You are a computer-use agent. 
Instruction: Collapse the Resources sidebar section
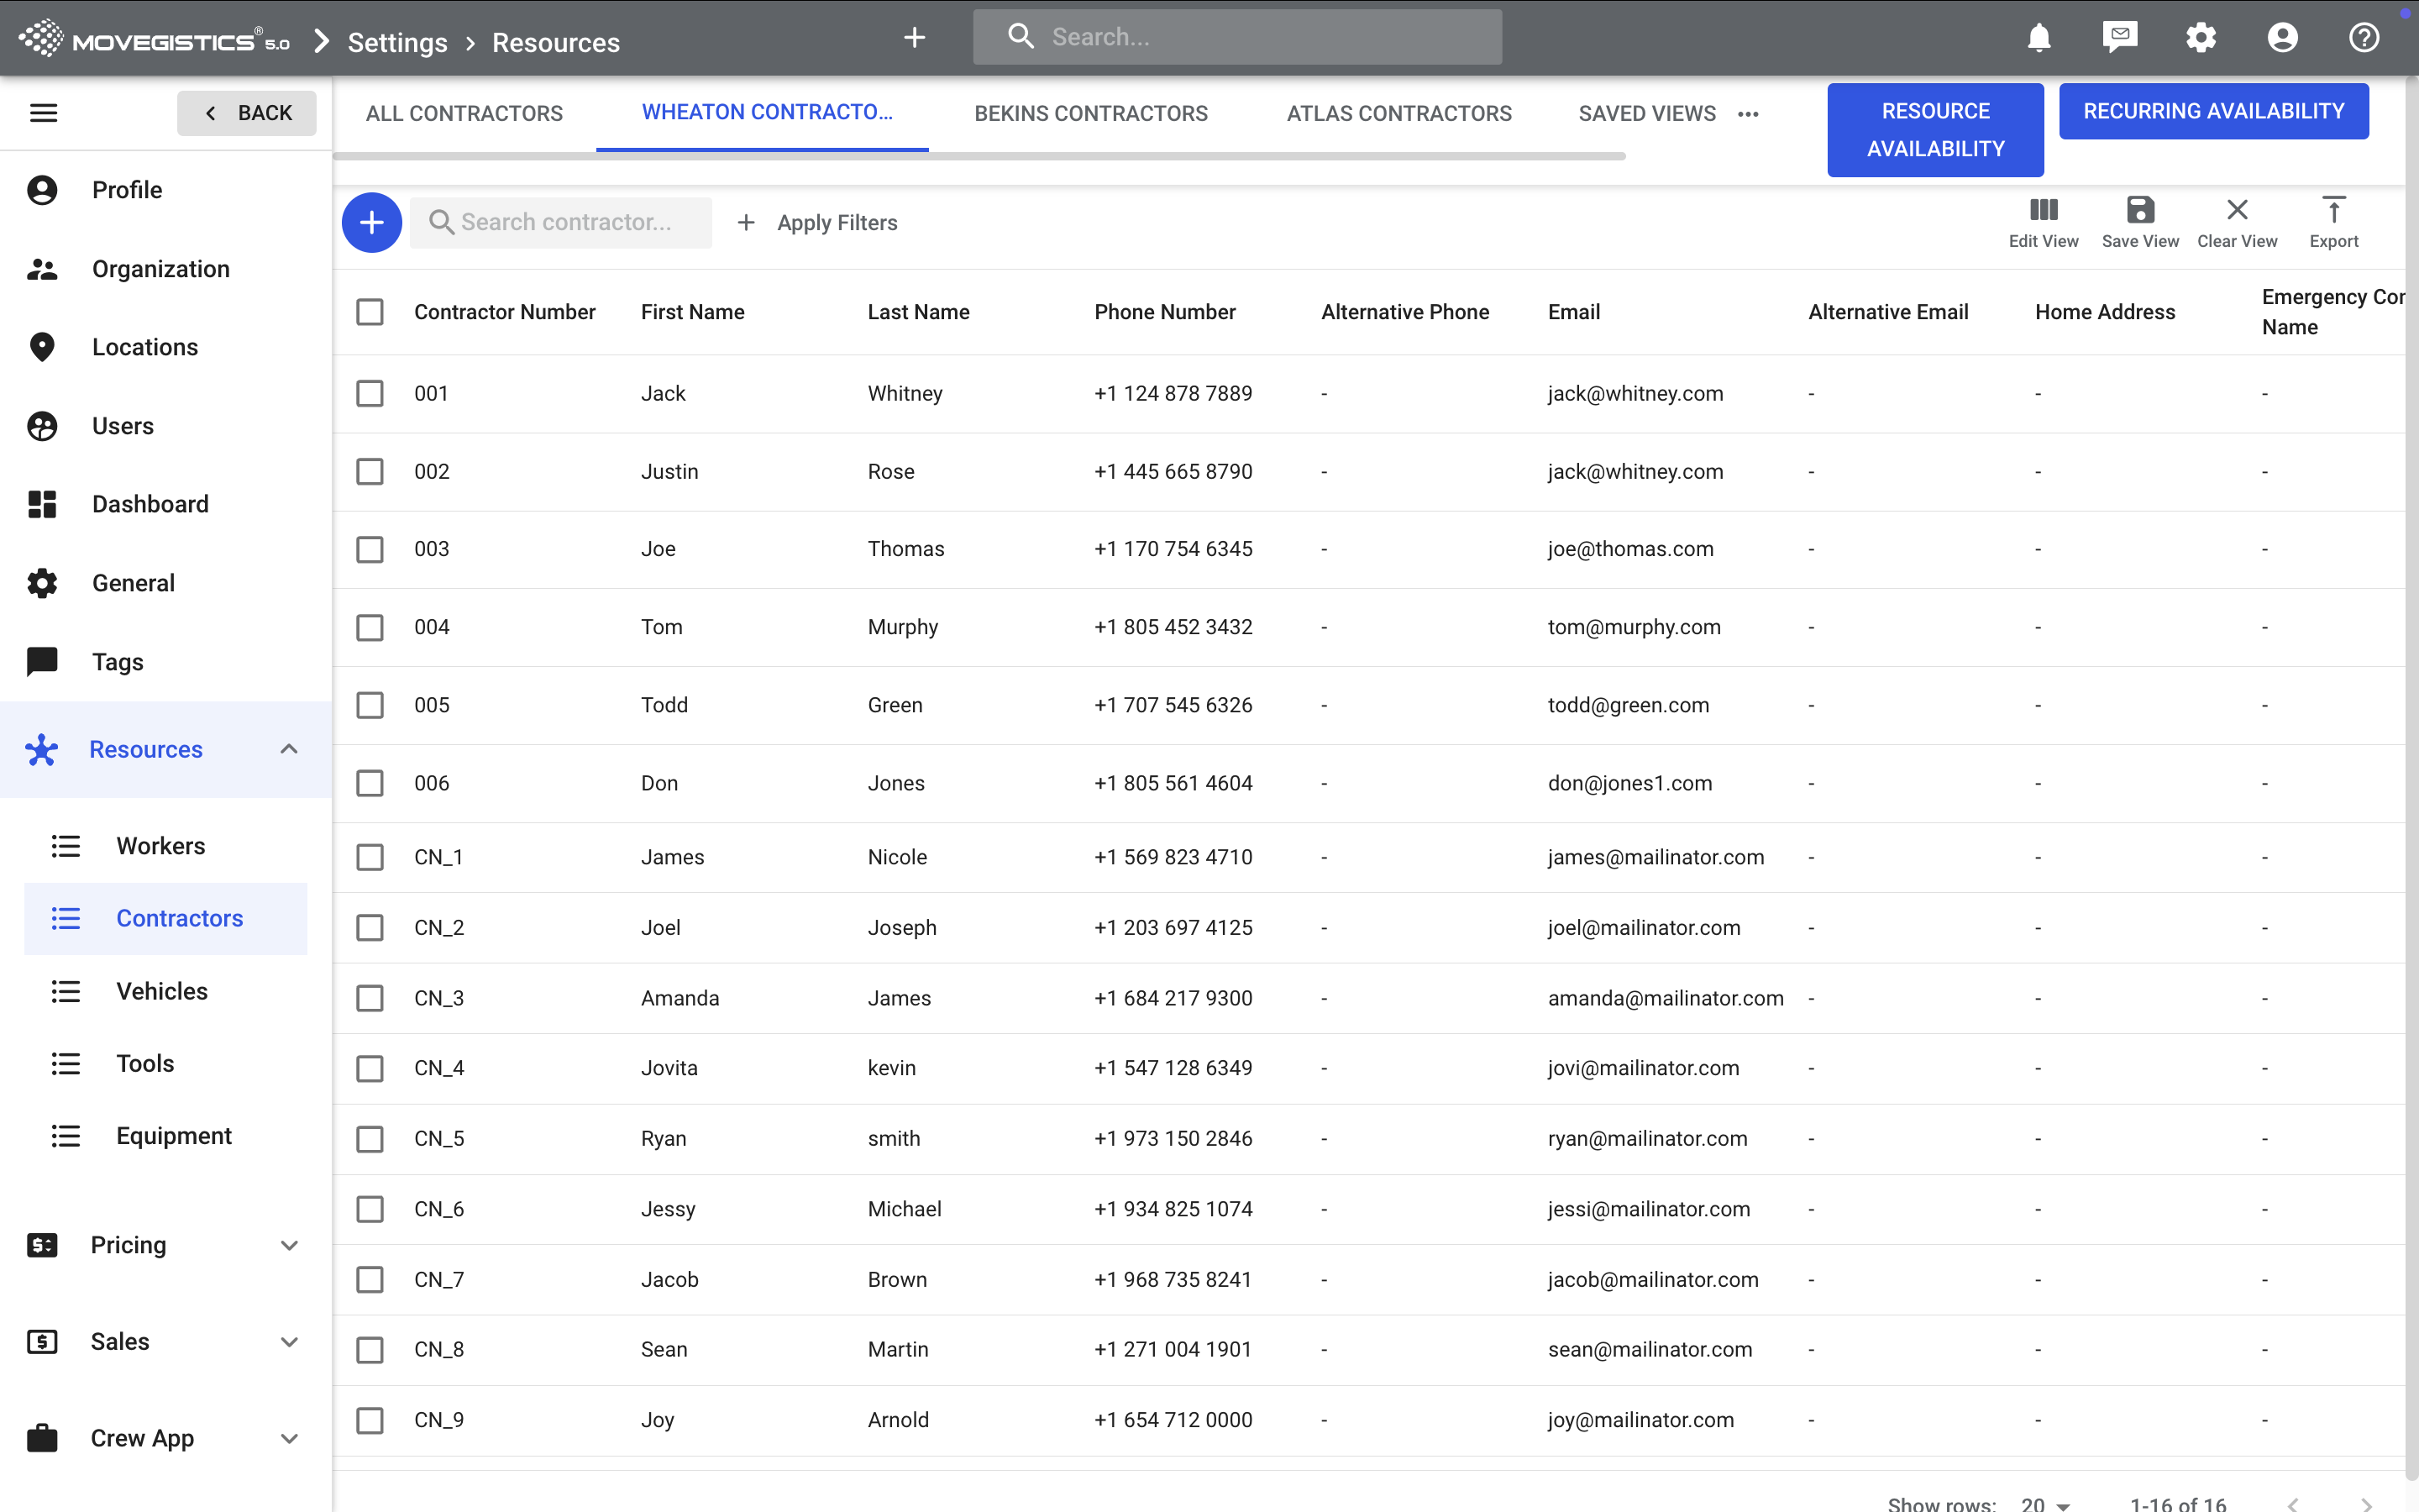(289, 749)
